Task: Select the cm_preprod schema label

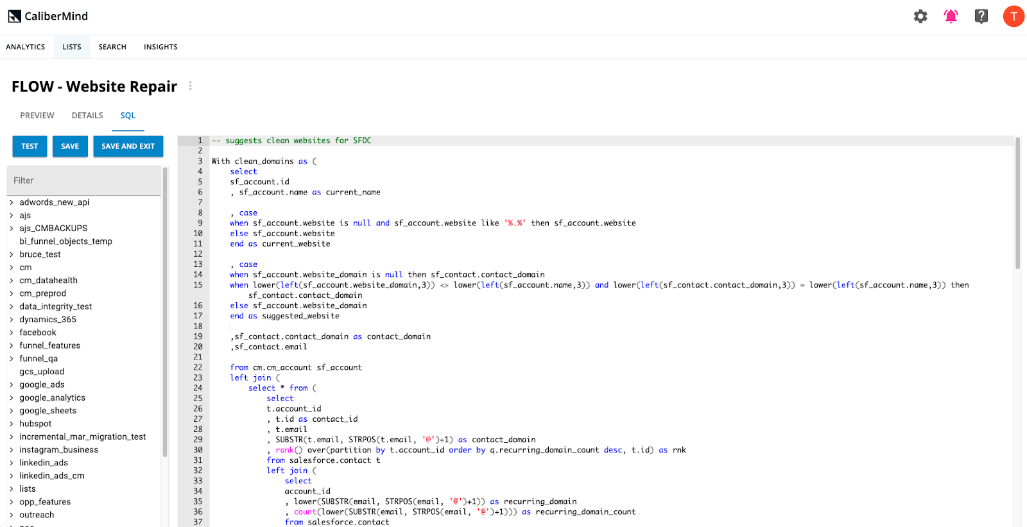Action: pyautogui.click(x=42, y=293)
